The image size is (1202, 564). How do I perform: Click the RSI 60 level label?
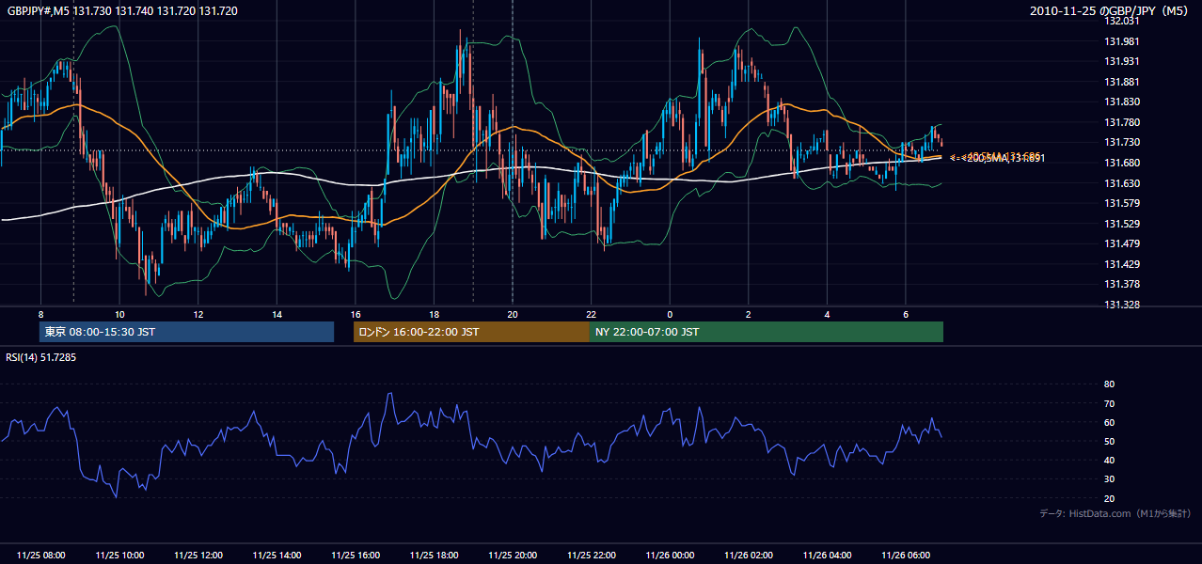(1109, 422)
